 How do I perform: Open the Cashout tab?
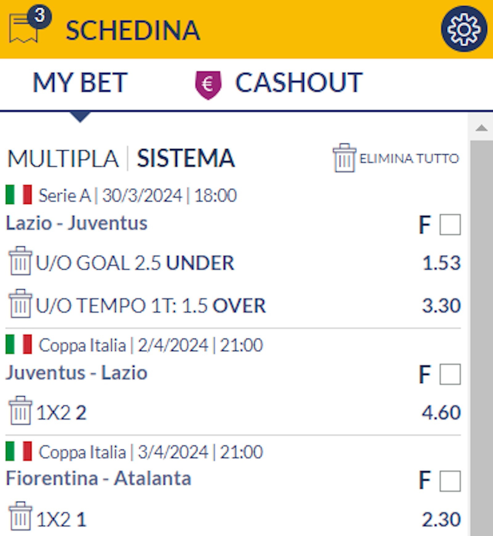(299, 83)
